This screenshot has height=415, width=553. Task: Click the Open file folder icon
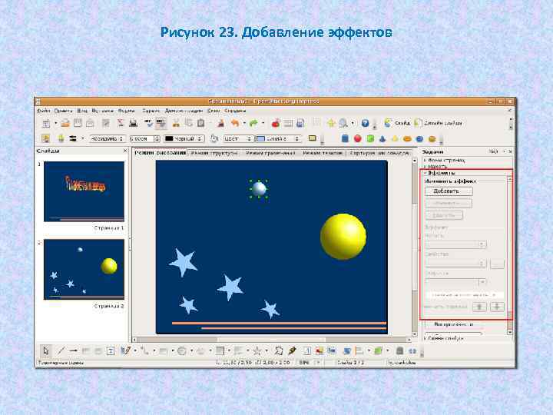pyautogui.click(x=65, y=123)
